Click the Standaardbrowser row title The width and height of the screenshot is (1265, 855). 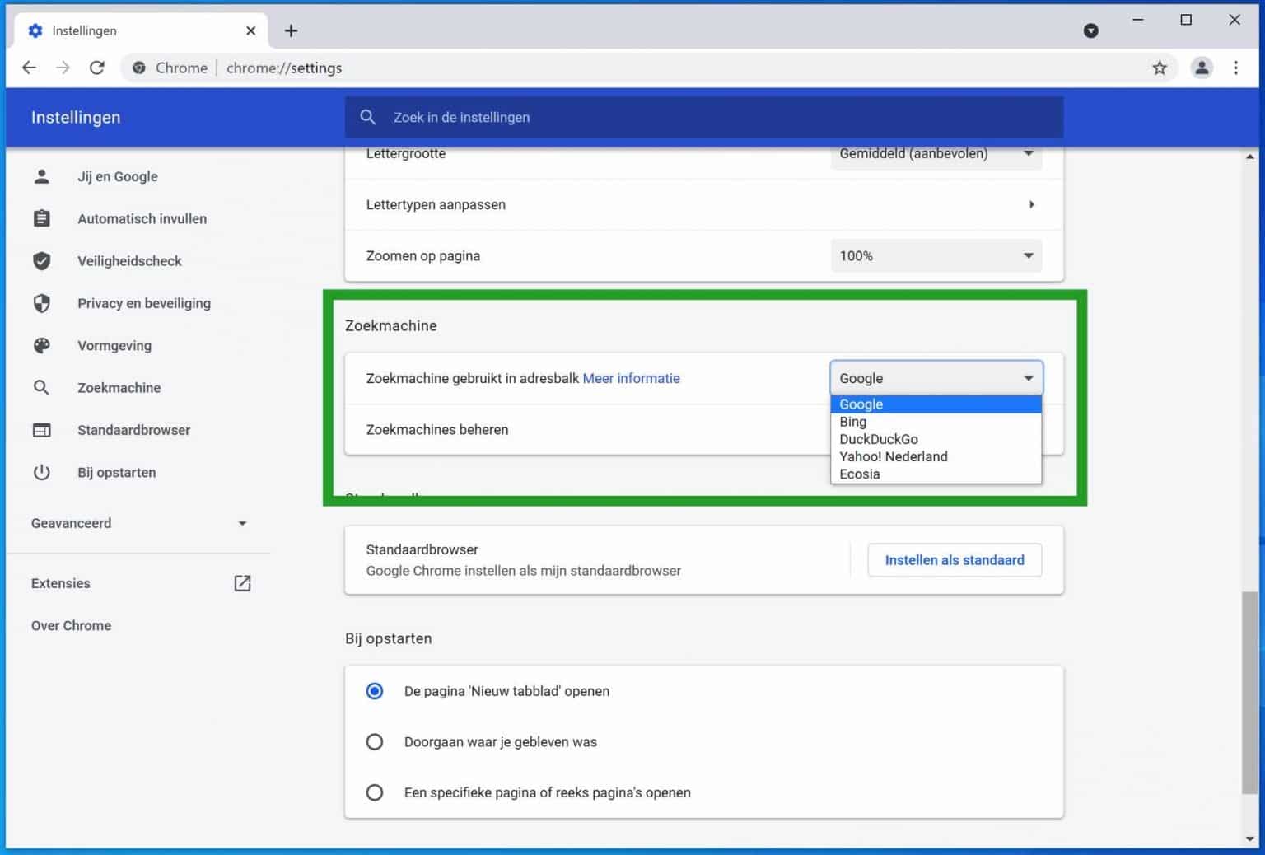(x=422, y=549)
